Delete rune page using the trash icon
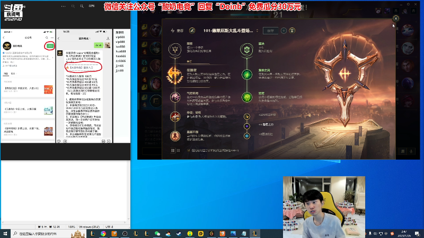Image resolution: width=424 pixels, height=238 pixels. (x=292, y=31)
